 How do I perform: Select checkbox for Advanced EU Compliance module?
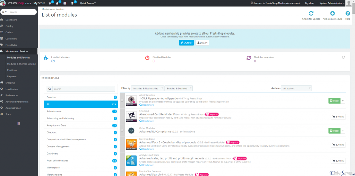pos(122,130)
